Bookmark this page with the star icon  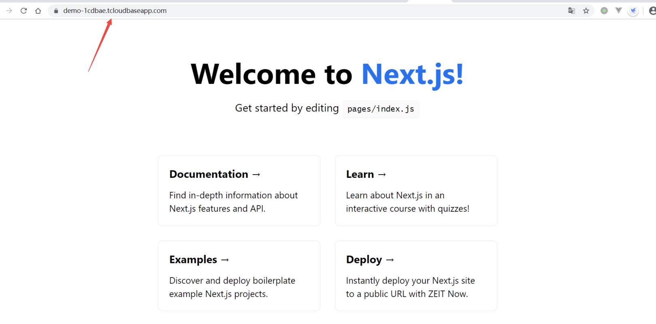point(586,11)
